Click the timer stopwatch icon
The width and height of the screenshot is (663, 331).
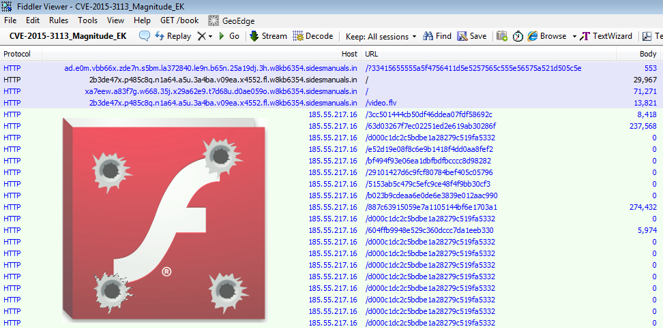(518, 36)
